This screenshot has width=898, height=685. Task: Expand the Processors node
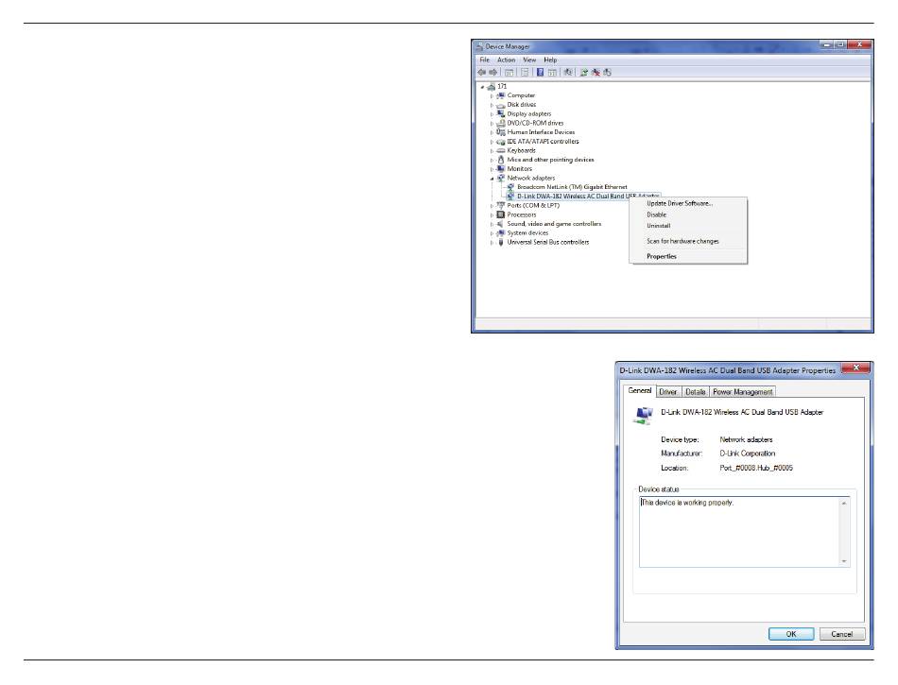tap(492, 215)
